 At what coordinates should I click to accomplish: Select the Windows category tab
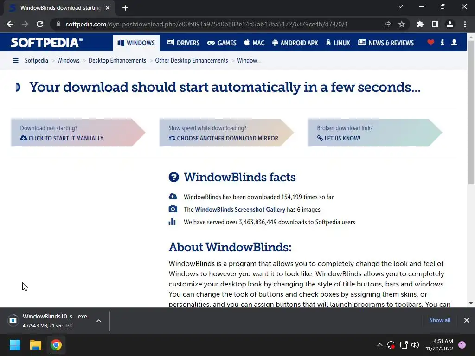136,43
